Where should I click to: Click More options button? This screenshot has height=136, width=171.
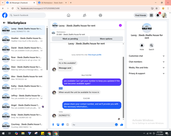pos(106,39)
